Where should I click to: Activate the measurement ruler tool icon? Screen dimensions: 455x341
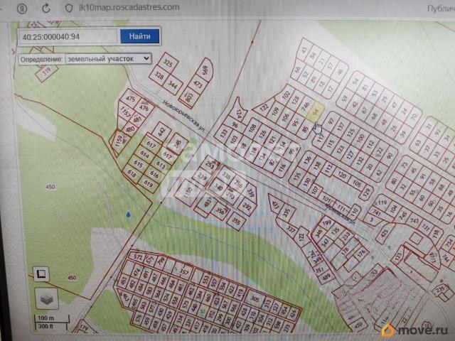click(41, 274)
